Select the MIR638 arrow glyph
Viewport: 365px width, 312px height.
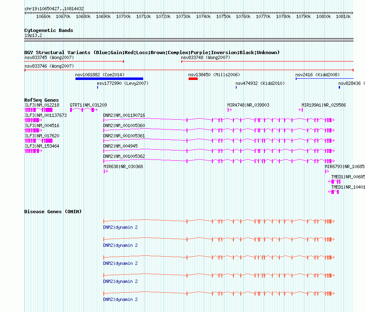(x=106, y=171)
